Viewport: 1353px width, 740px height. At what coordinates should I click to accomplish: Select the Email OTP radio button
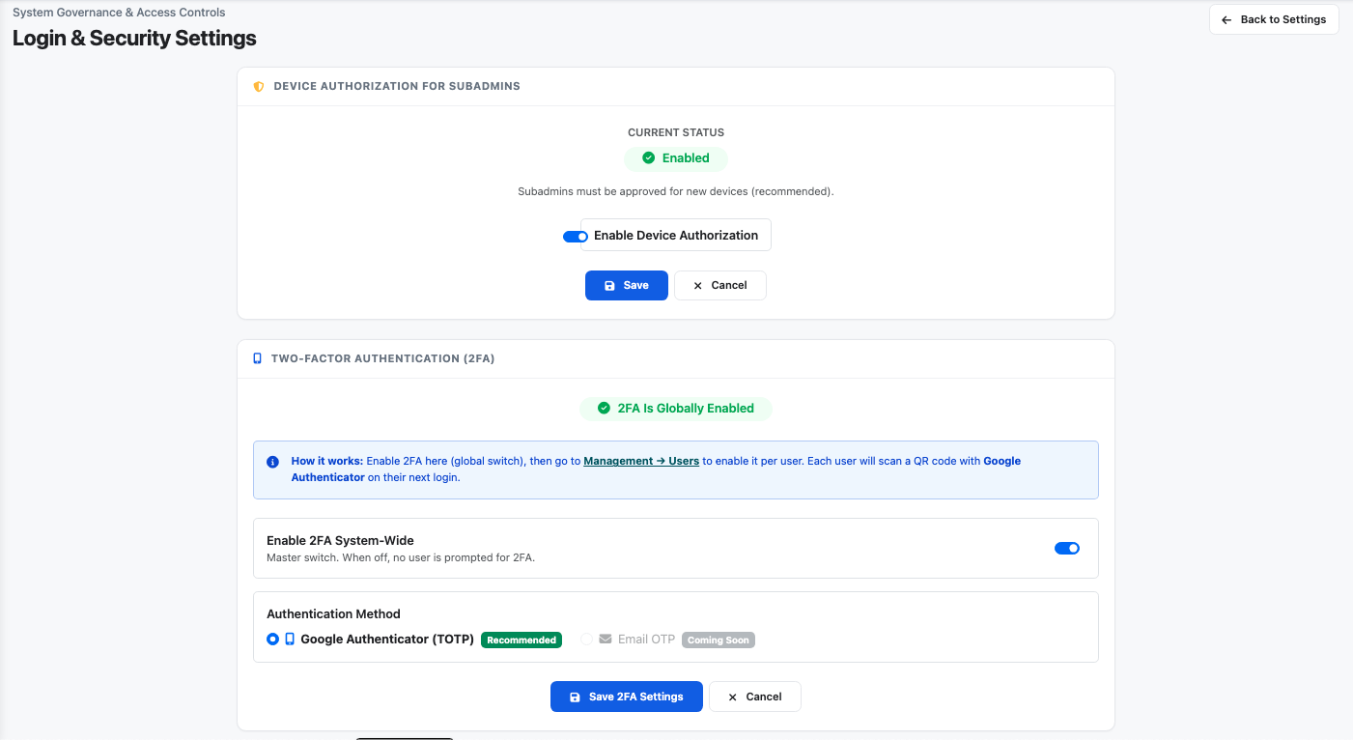tap(586, 640)
